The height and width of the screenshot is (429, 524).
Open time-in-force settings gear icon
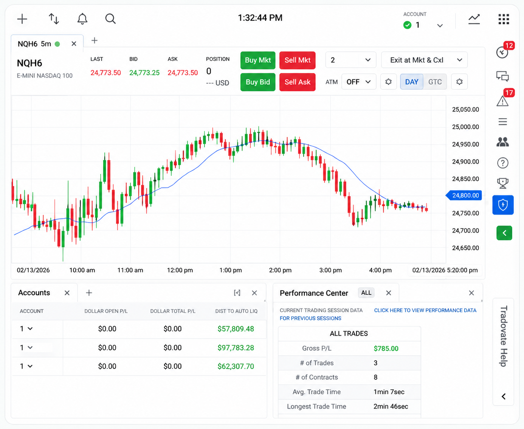click(x=459, y=82)
